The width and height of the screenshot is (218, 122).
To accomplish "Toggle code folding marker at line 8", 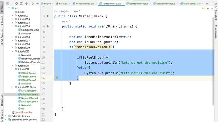I will 53,47.
